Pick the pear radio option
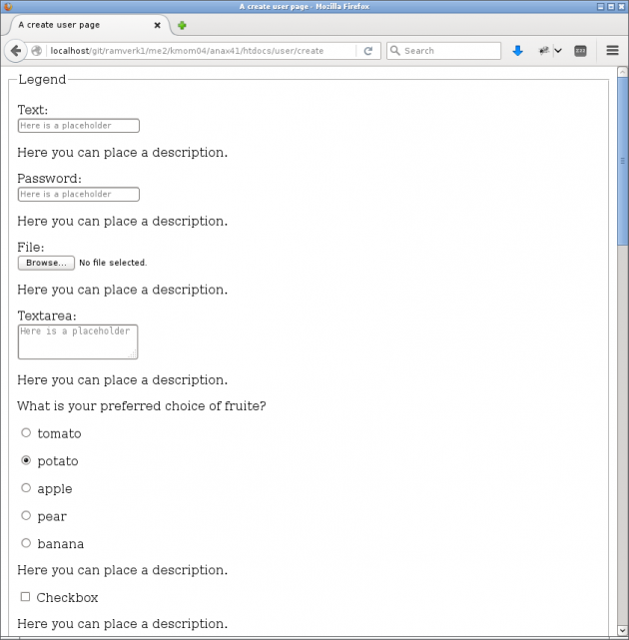629x640 pixels. tap(26, 515)
